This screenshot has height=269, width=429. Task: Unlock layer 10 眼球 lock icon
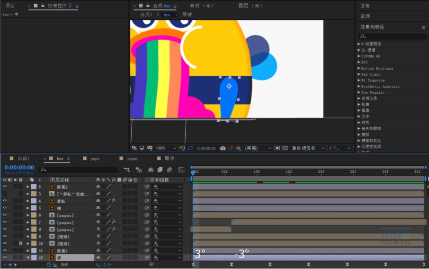[20, 243]
